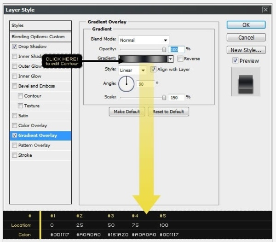Click the location value 25
The image size is (276, 242).
click(x=80, y=225)
